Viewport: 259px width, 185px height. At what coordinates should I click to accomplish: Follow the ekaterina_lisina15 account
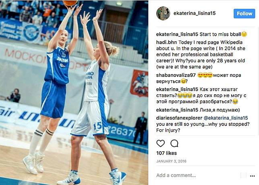coord(244,14)
